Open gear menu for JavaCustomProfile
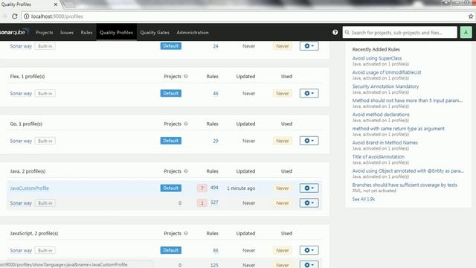The width and height of the screenshot is (476, 268). click(309, 188)
